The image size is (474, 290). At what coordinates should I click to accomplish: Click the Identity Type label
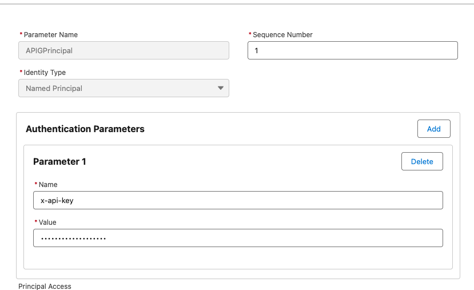click(x=45, y=73)
